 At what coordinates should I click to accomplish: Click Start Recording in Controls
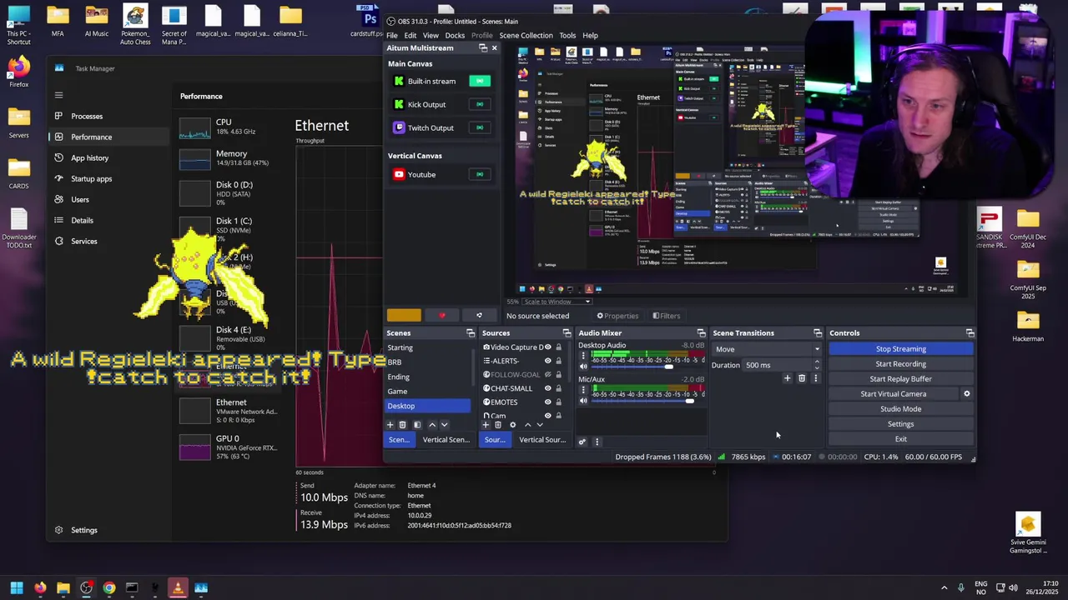901,364
